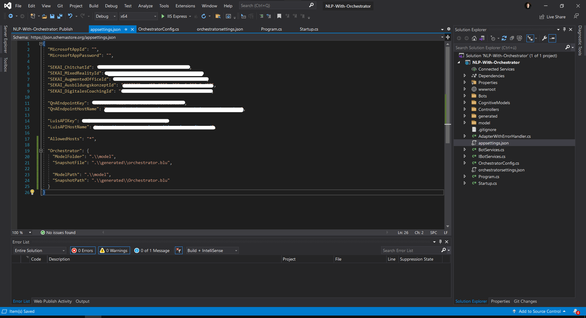586x318 pixels.
Task: Open the Entire Solution scope dropdown
Action: (40, 250)
